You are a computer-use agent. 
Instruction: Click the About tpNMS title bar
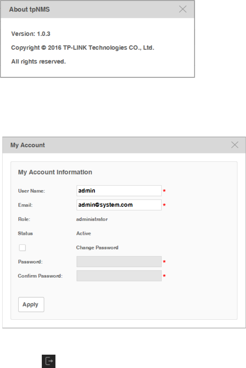[91, 9]
